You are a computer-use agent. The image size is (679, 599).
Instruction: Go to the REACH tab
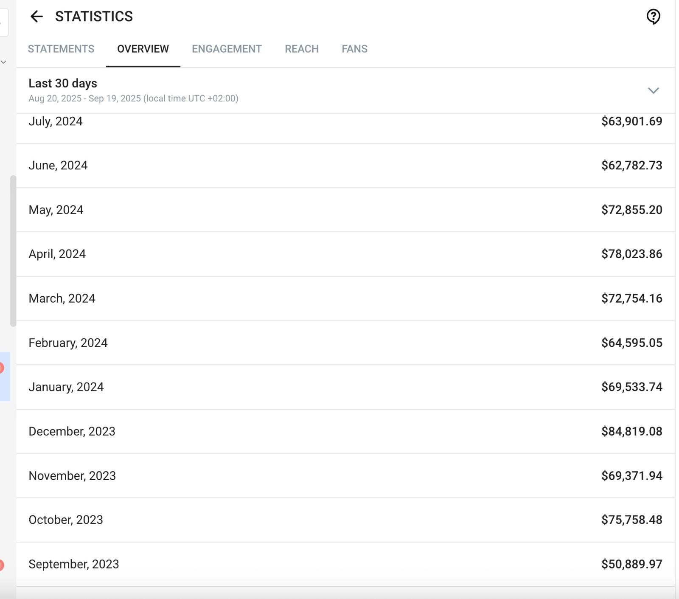302,49
